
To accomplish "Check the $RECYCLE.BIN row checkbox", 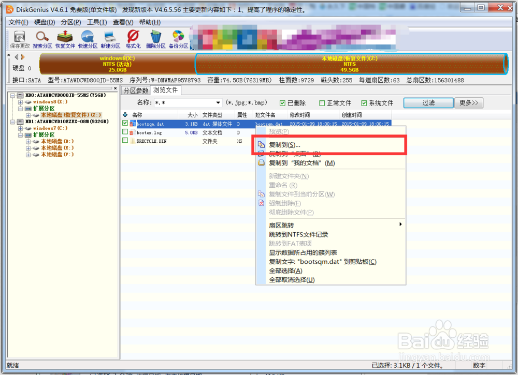I will coord(125,141).
